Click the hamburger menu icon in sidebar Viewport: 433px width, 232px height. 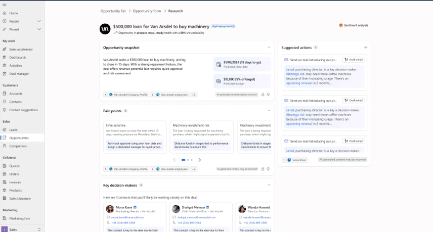pyautogui.click(x=4, y=4)
